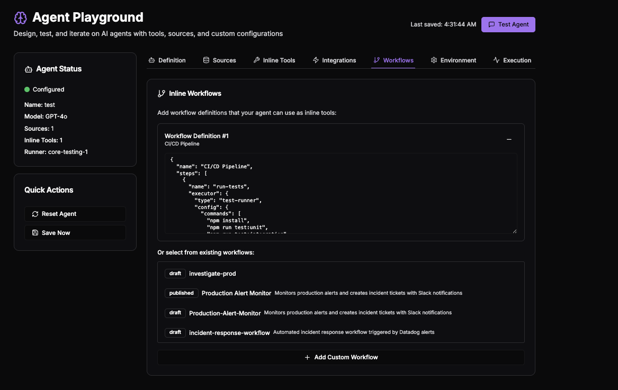Select the incident-response-workflow entry
618x390 pixels.
coord(341,332)
